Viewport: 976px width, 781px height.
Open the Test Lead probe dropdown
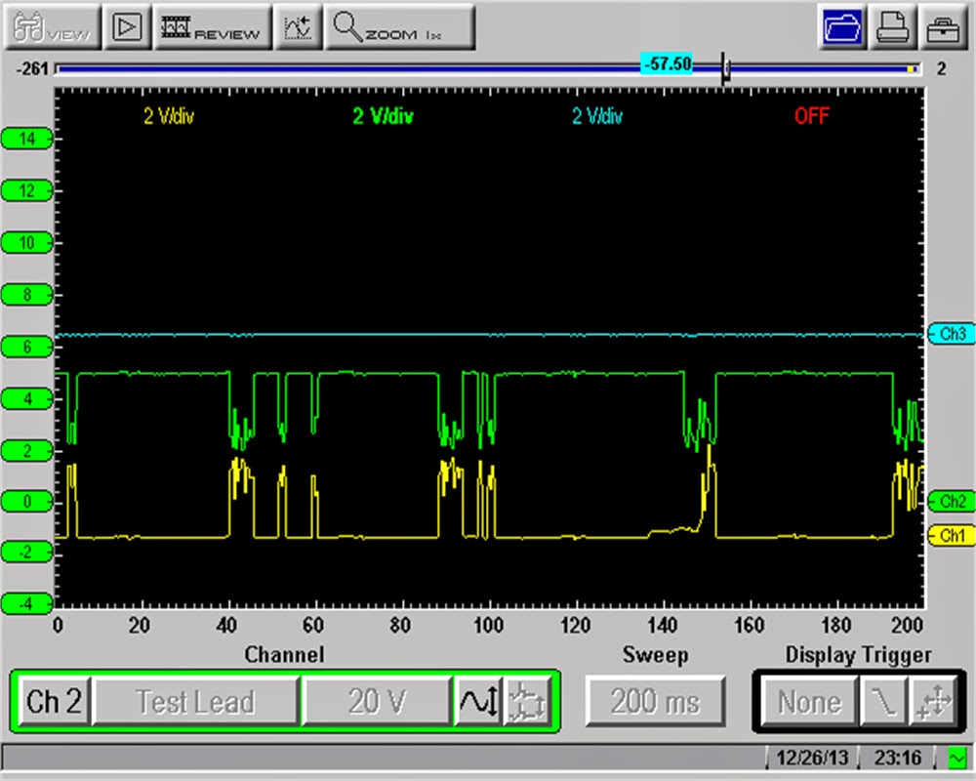point(195,701)
